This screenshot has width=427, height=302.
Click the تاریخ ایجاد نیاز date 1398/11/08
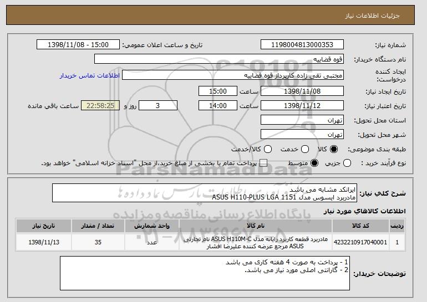pos(302,91)
